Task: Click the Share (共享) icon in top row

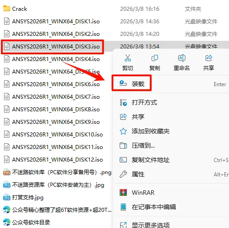Action: point(209,58)
